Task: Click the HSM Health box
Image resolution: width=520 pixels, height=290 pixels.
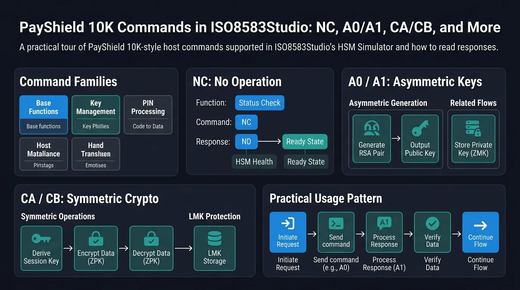Action: [254, 162]
